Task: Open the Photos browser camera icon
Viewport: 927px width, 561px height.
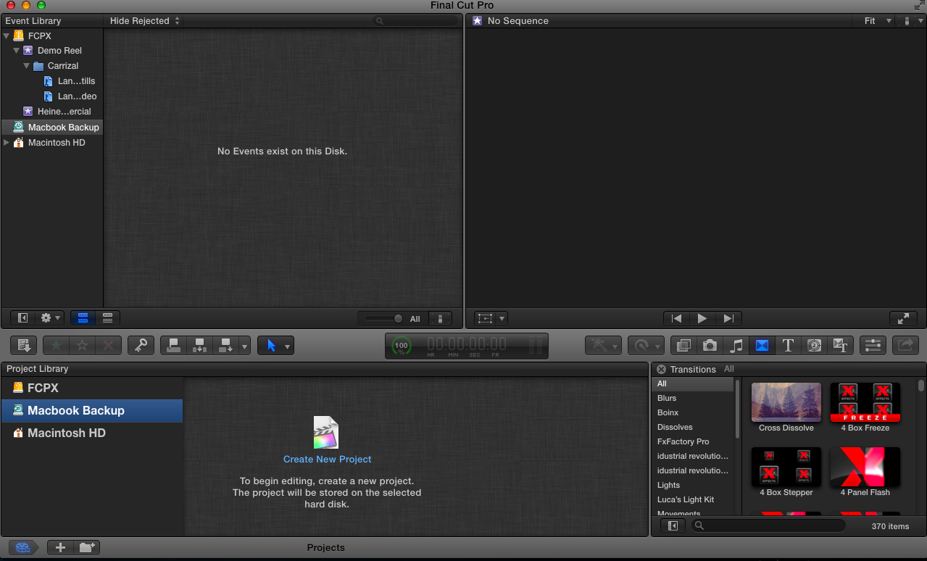Action: point(710,346)
